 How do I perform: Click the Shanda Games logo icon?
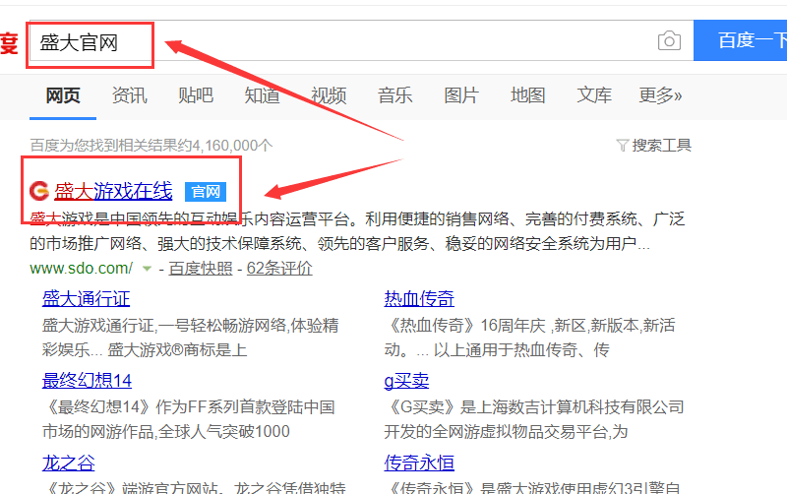click(x=39, y=191)
